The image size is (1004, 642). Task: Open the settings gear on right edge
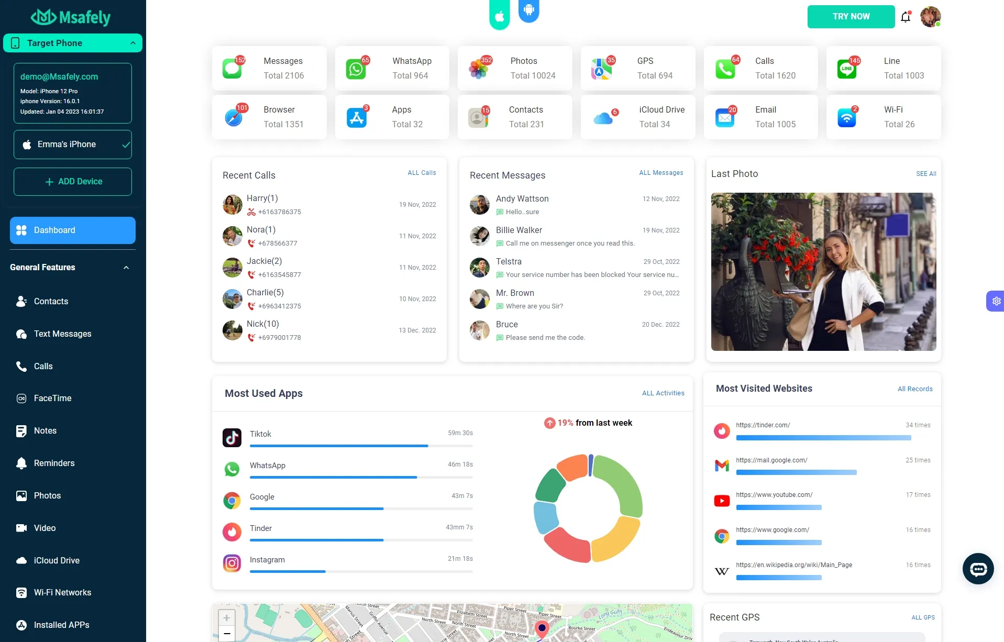click(996, 301)
